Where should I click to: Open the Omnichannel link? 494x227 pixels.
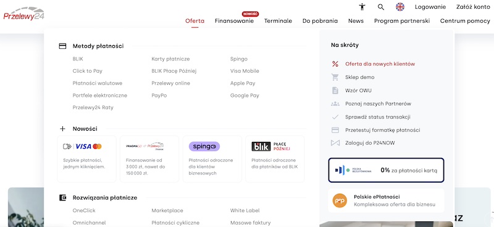(x=89, y=223)
